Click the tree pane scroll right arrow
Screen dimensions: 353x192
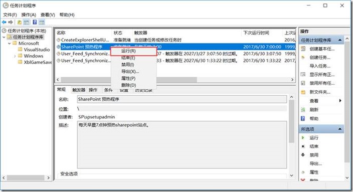[49, 178]
